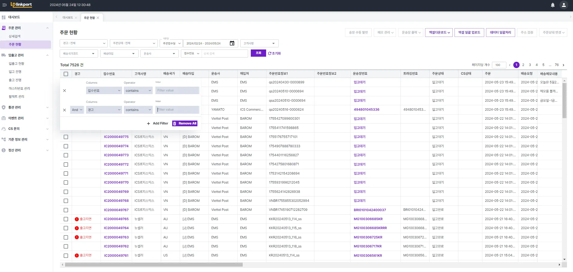Open the 배송국가코드 dropdown
This screenshot has height=272, width=573.
tap(79, 54)
